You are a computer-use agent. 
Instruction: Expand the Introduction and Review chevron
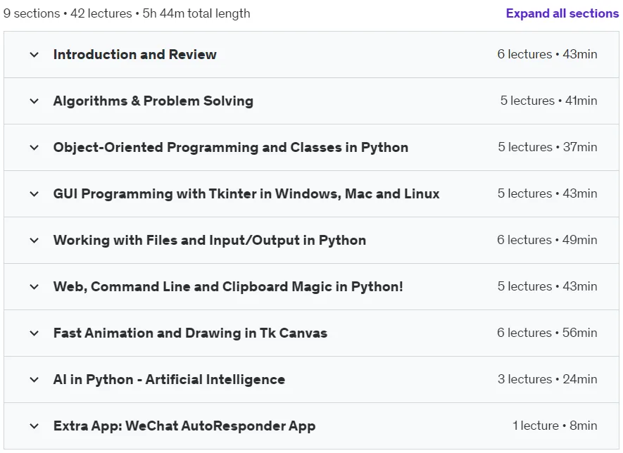pyautogui.click(x=34, y=55)
